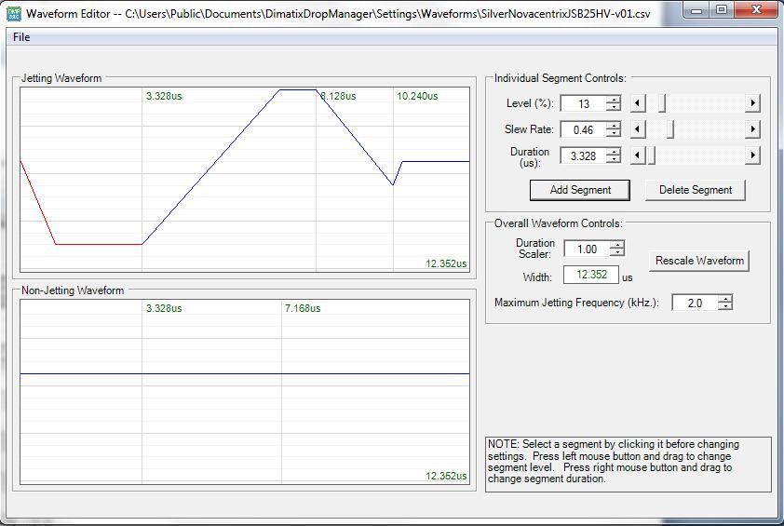Select the blue rising segment of jetting waveform

tap(210, 167)
